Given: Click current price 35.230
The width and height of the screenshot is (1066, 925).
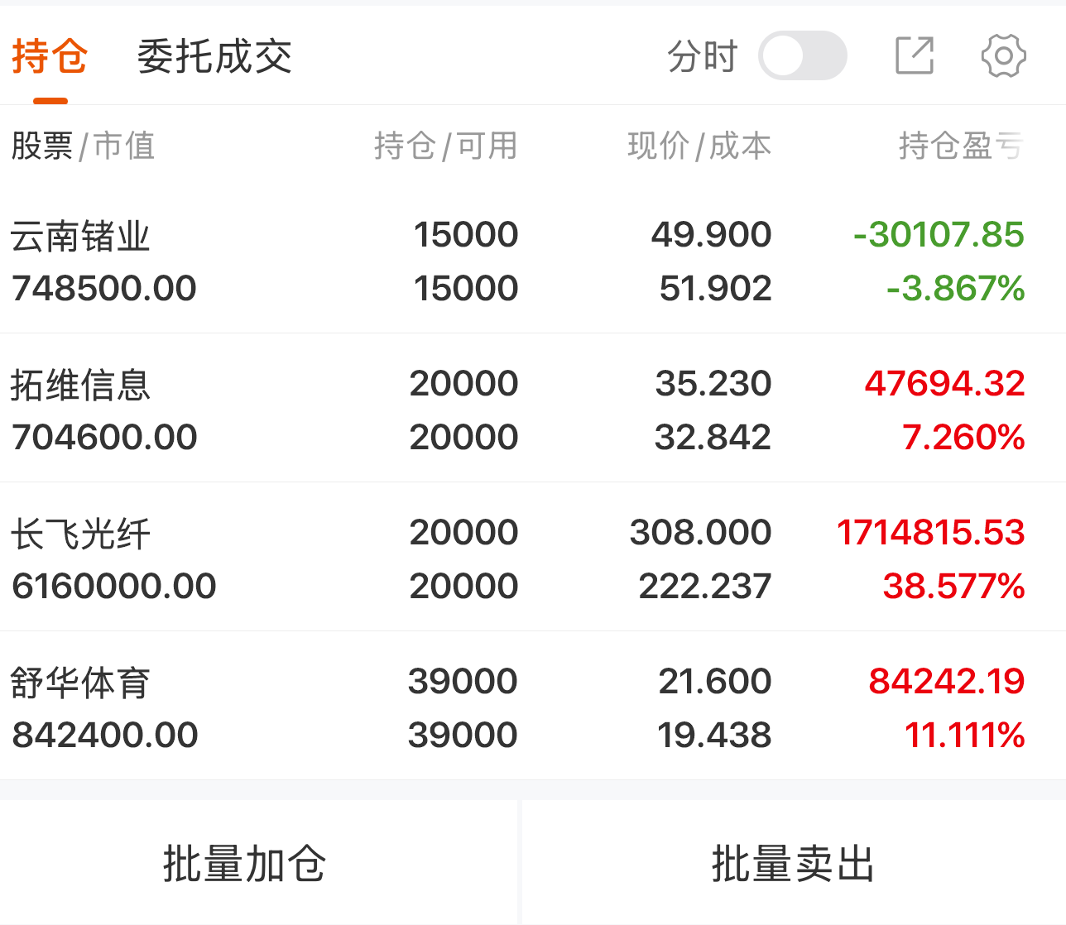Looking at the screenshot, I should point(713,384).
